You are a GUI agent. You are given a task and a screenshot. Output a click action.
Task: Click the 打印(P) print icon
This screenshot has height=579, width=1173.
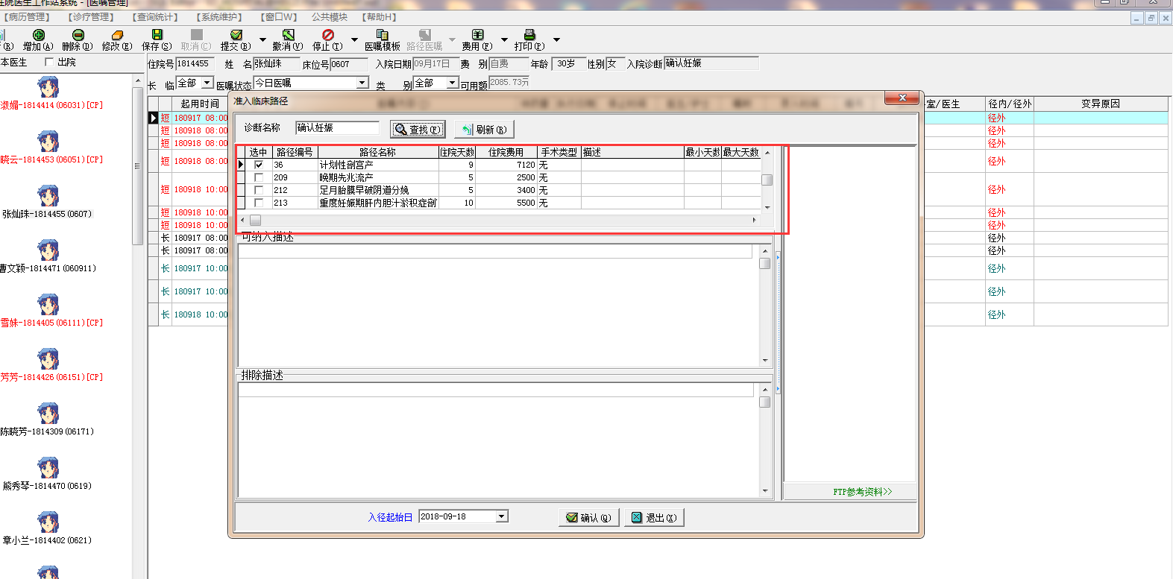click(529, 34)
